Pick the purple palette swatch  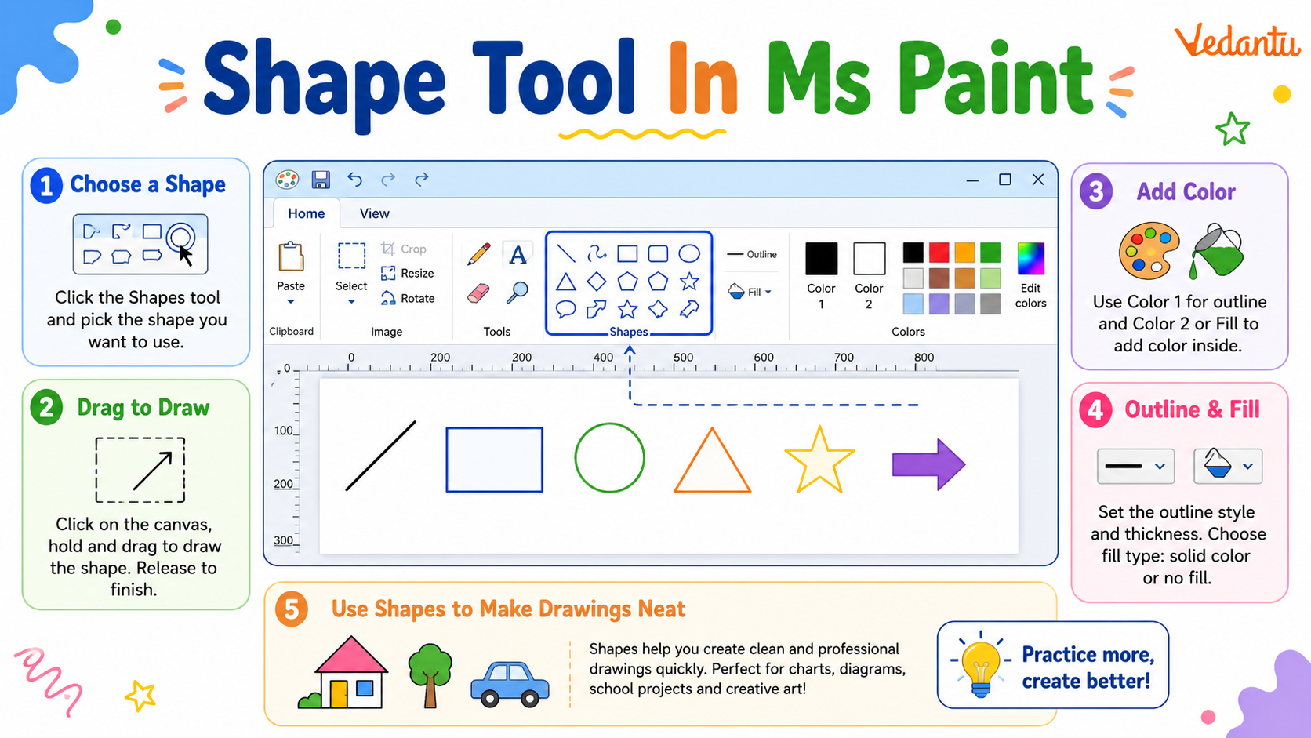(x=939, y=304)
